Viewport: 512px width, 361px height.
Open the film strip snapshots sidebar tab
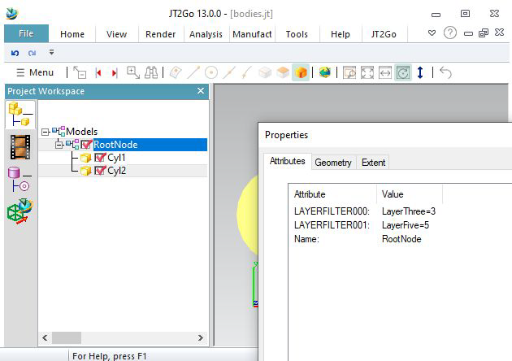point(20,147)
